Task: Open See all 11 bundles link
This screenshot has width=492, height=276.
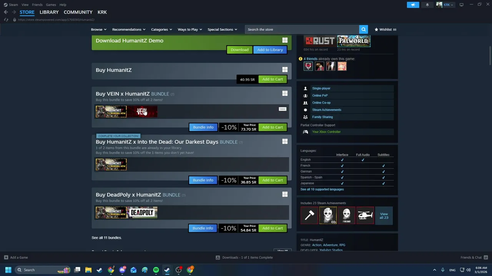Action: pyautogui.click(x=106, y=238)
